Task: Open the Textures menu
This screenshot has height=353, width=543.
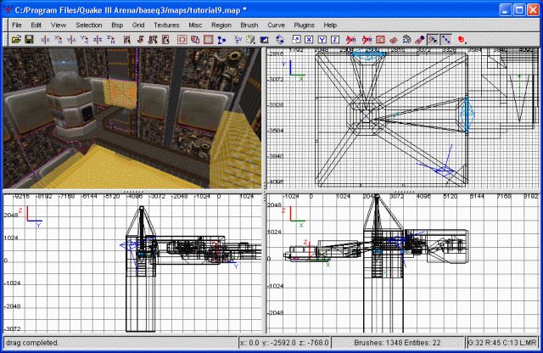Action: [x=166, y=25]
